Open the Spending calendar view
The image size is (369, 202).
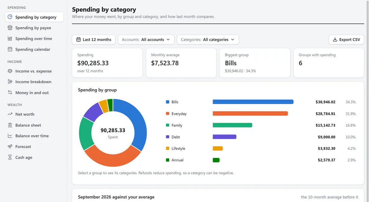[x=34, y=49]
